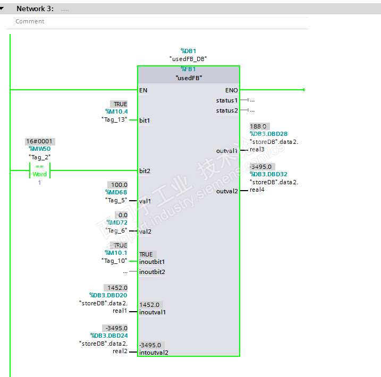Viewport: 381px width, 377px height.
Task: Click the inoutval1 parameter
Action: tap(153, 312)
